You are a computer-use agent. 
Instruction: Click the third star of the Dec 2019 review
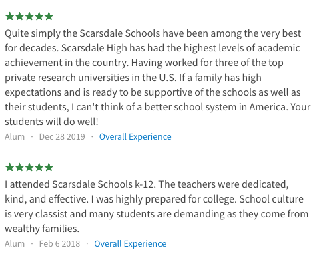[x=29, y=17]
